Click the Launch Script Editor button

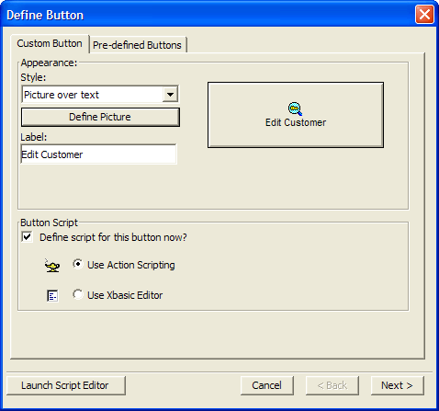[x=66, y=385]
